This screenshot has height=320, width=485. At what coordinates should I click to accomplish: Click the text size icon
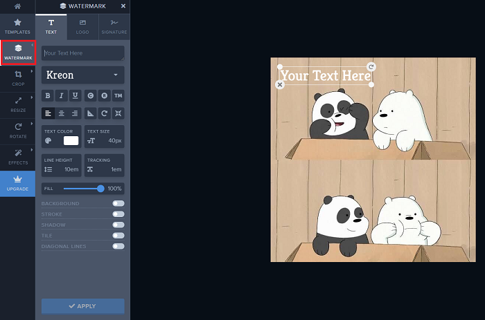pos(91,141)
